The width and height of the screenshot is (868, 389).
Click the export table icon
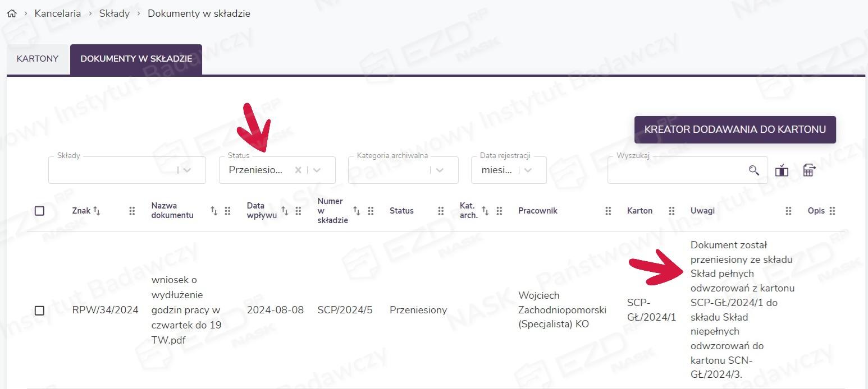click(x=809, y=170)
